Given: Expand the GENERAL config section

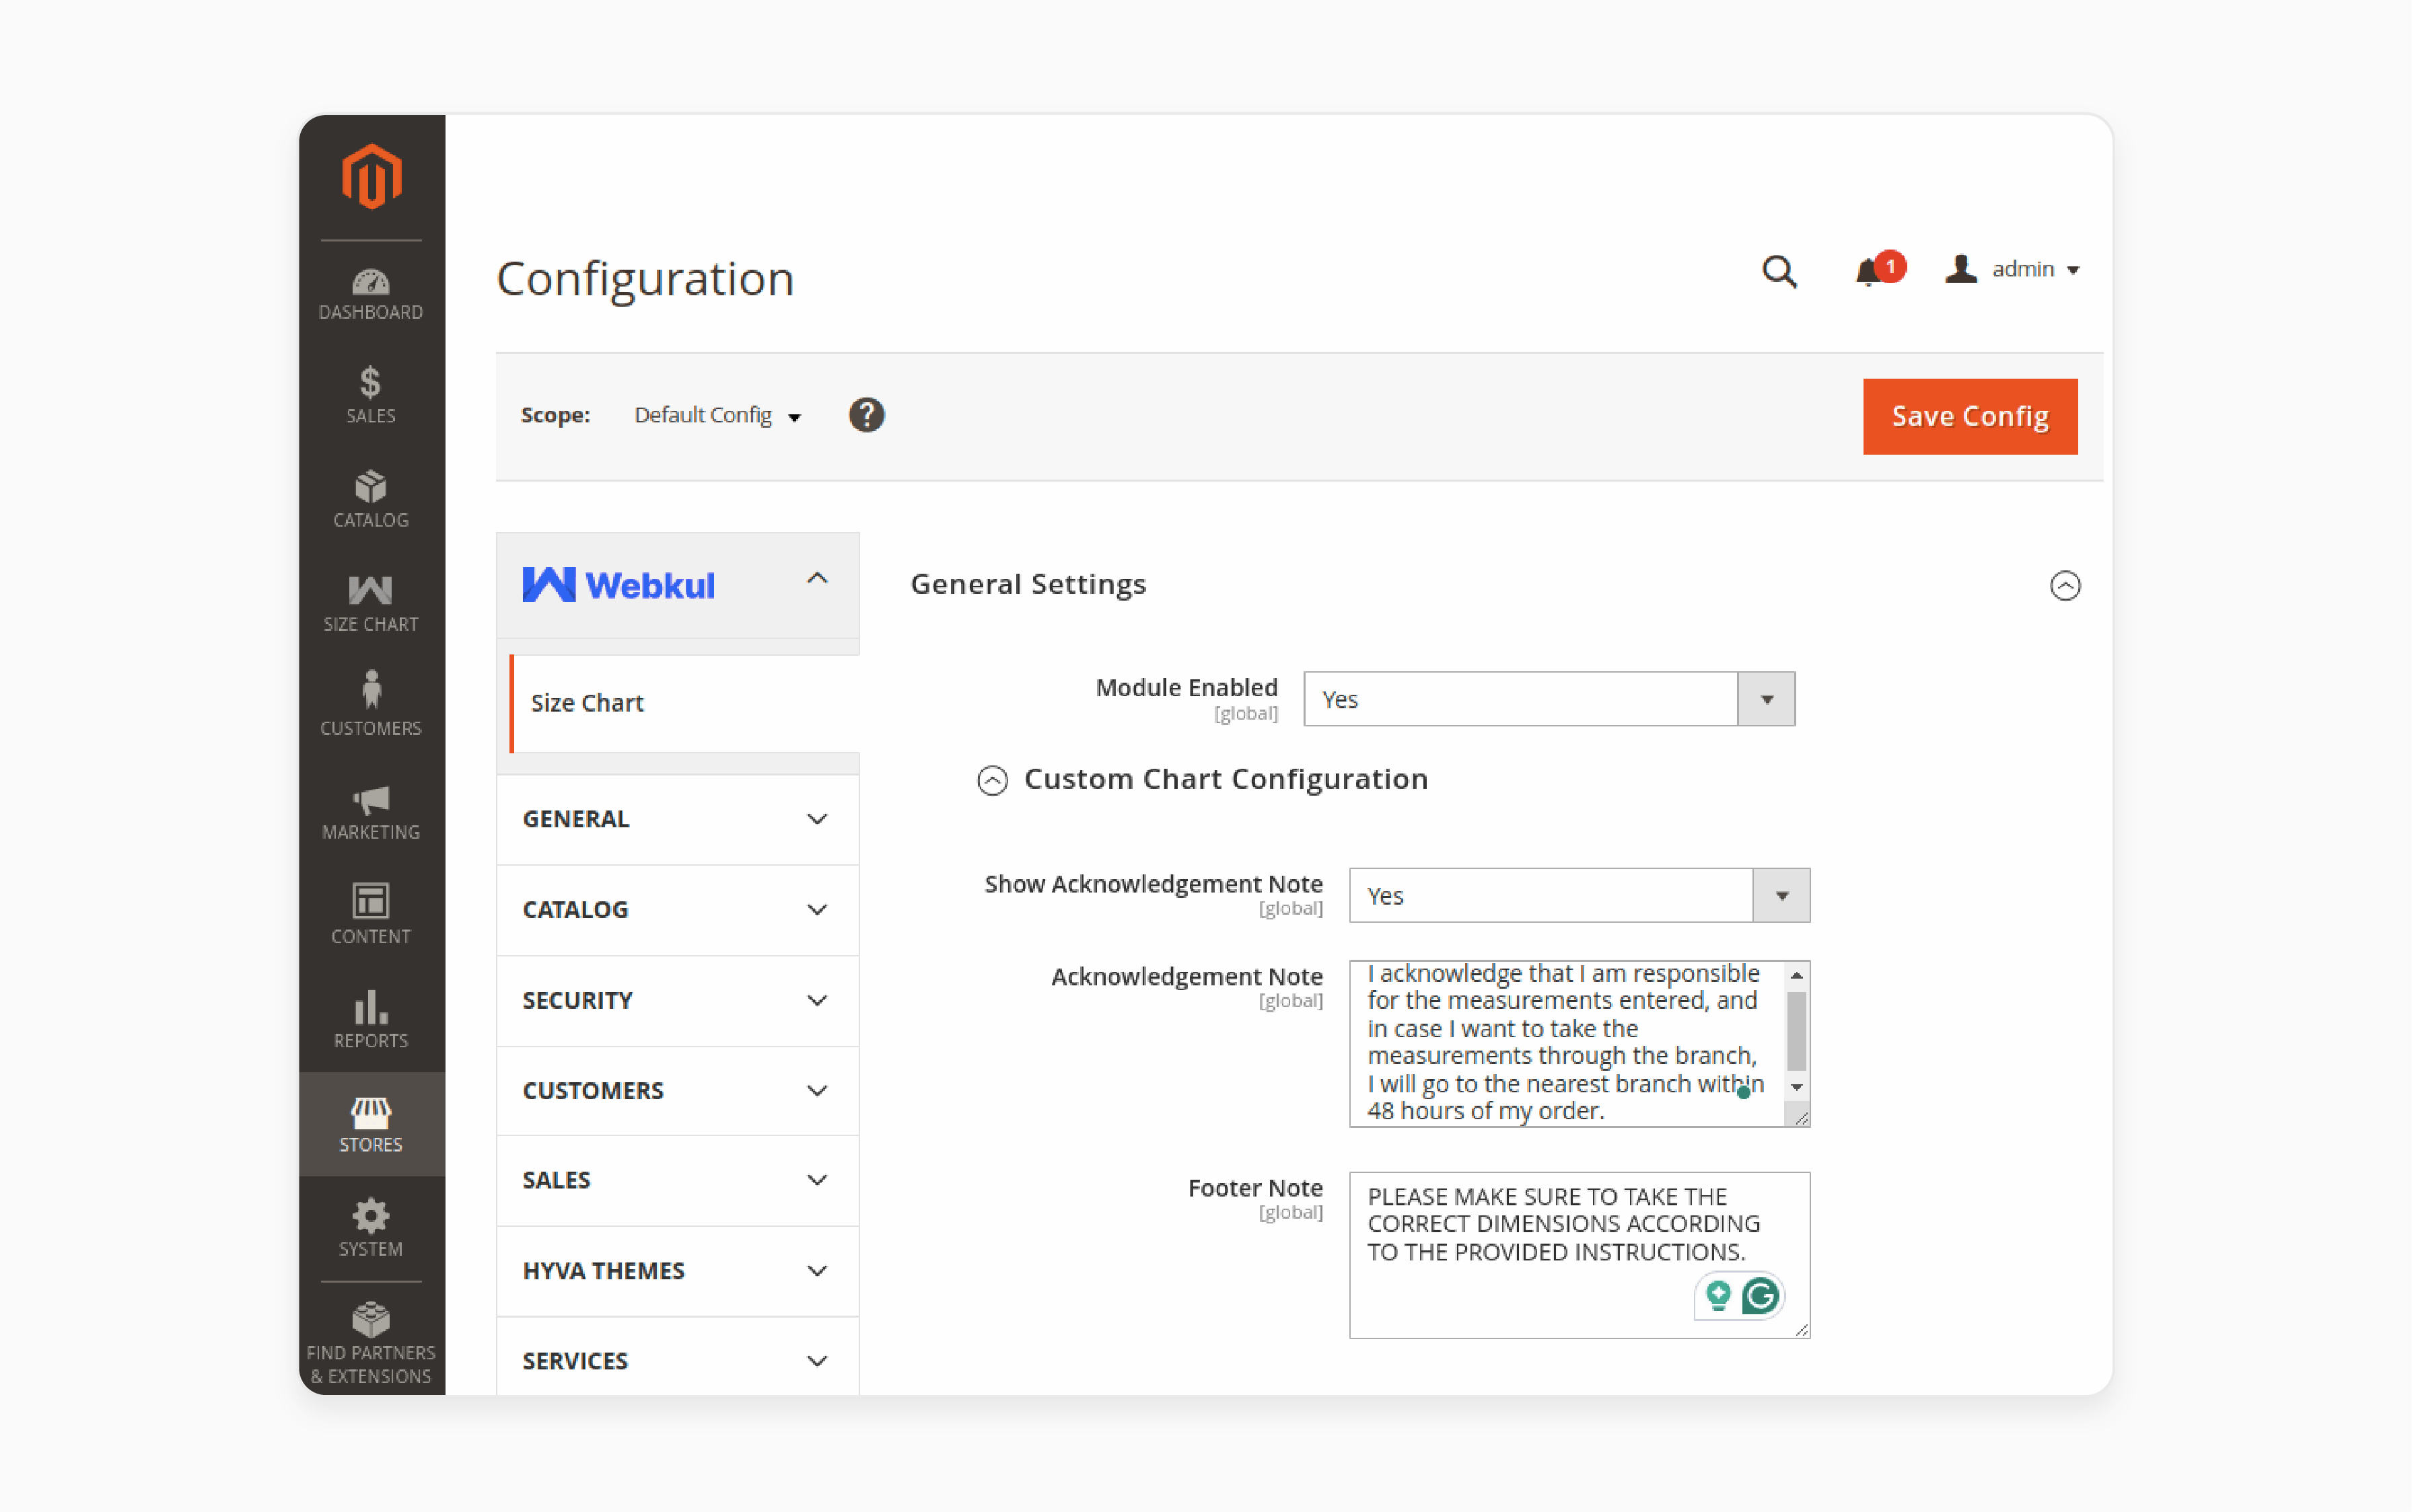Looking at the screenshot, I should pos(677,819).
